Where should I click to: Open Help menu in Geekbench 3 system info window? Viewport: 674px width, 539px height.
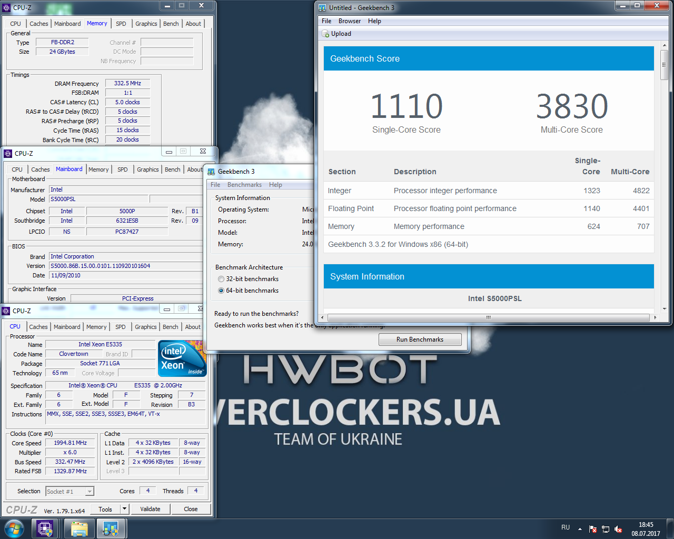pyautogui.click(x=275, y=185)
